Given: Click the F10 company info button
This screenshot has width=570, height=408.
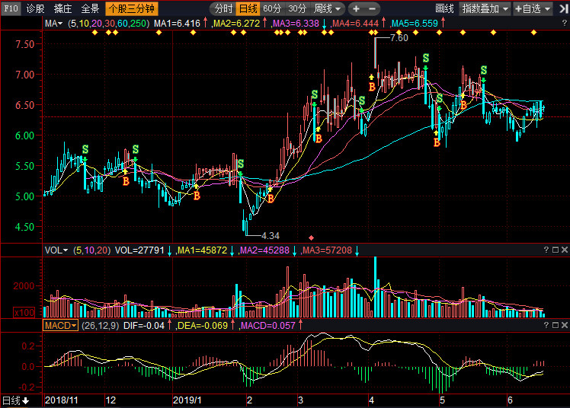Looking at the screenshot, I should pos(11,8).
